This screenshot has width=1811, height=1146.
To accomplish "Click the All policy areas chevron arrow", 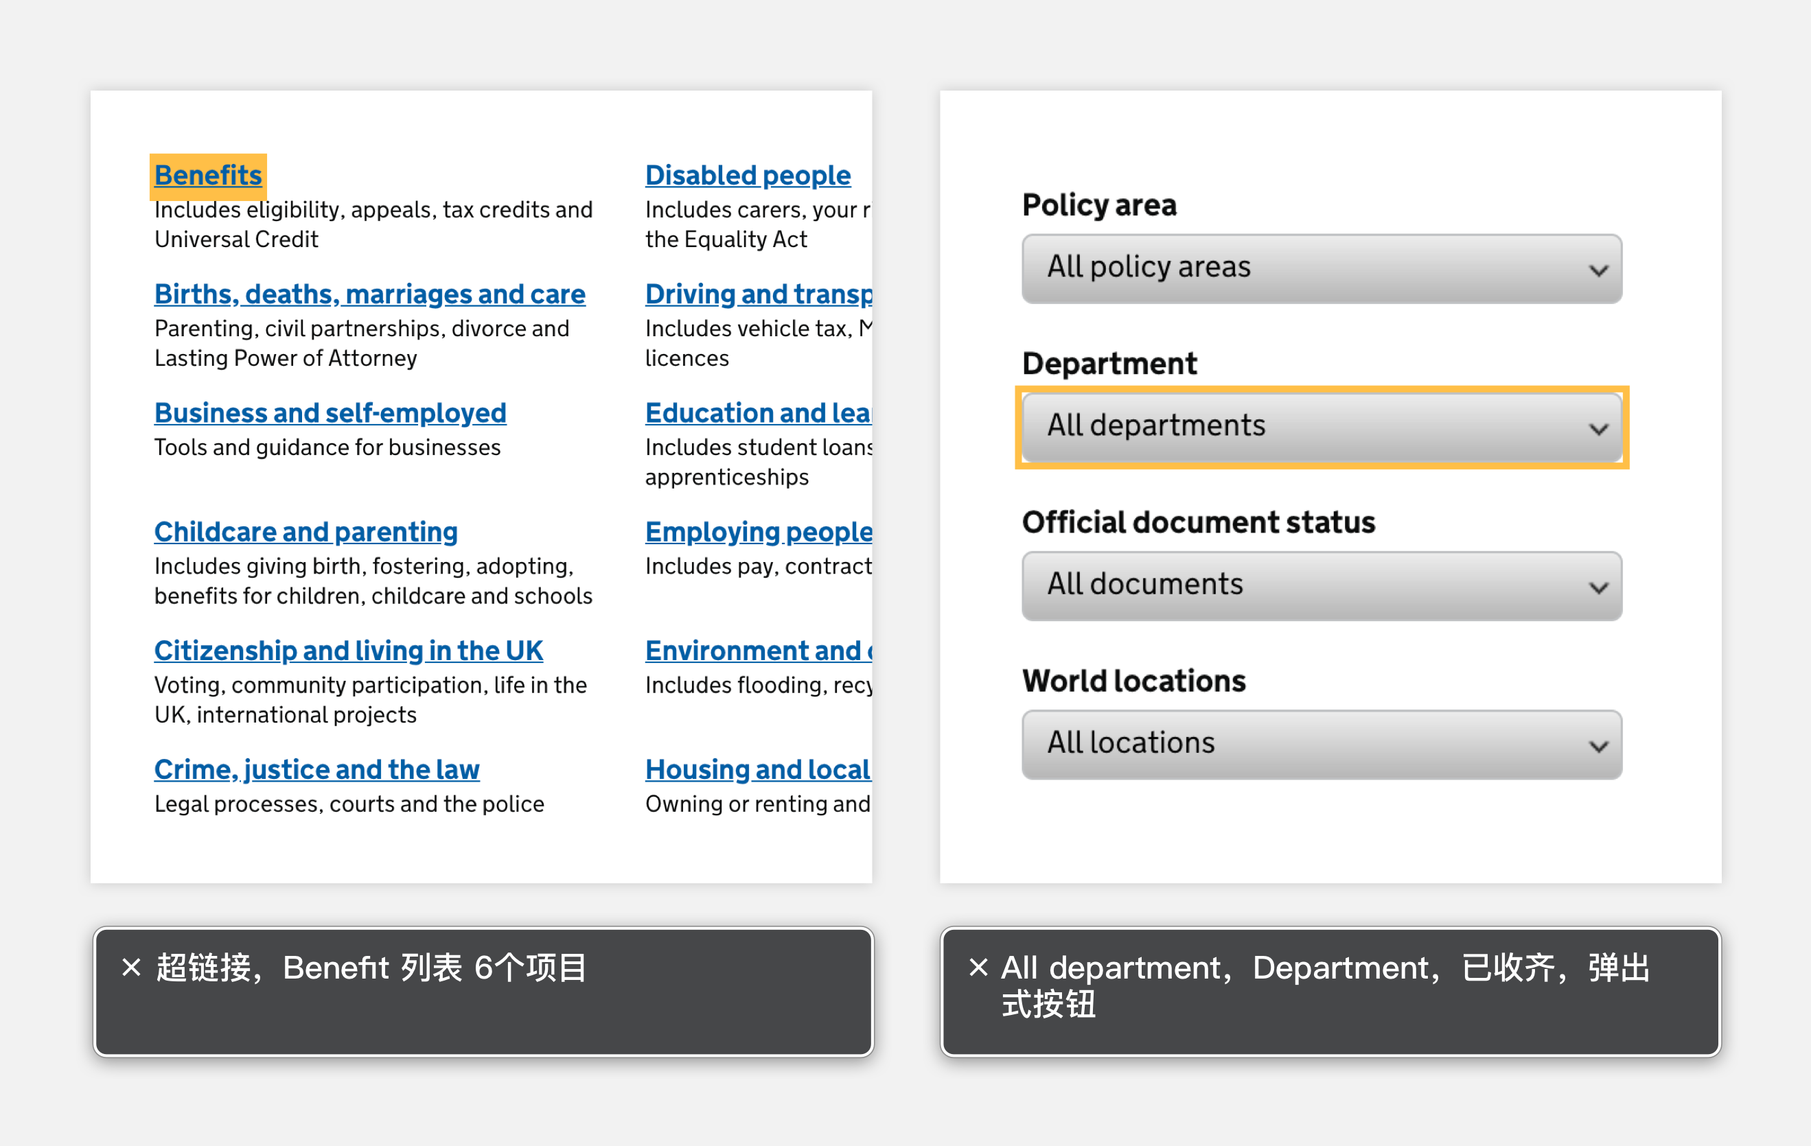I will pyautogui.click(x=1598, y=269).
